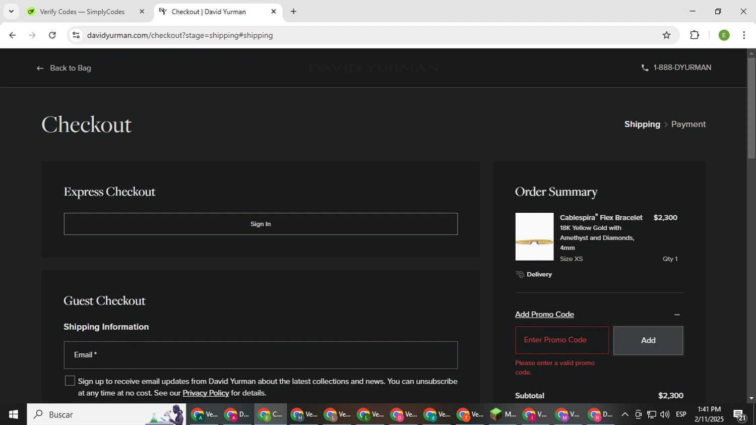Click the Cablespira bracelet thumbnail
Image resolution: width=756 pixels, height=425 pixels.
pyautogui.click(x=534, y=236)
